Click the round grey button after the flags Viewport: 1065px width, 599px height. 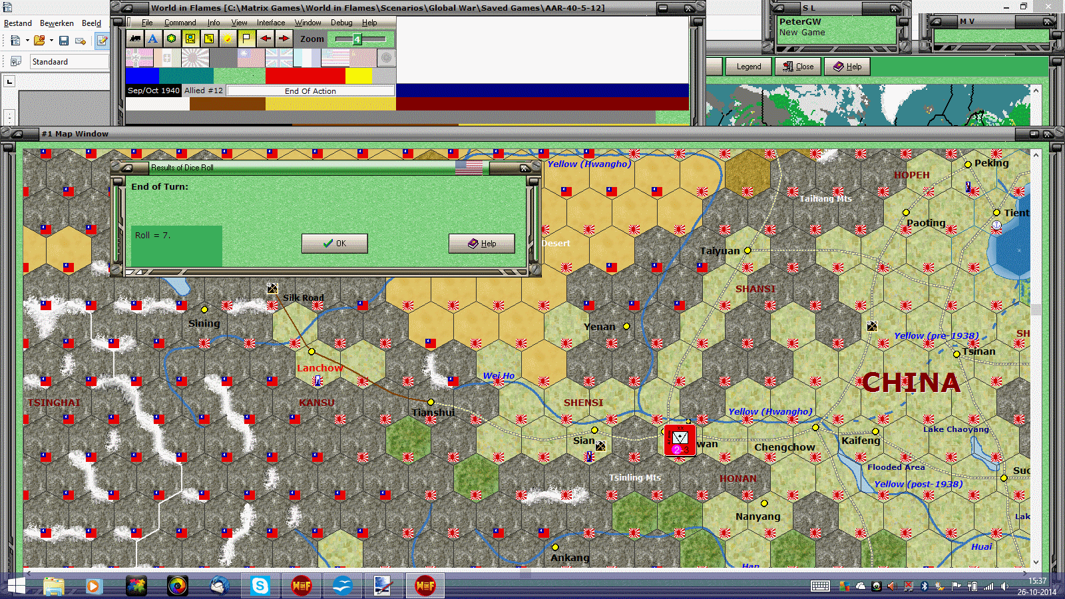[386, 59]
